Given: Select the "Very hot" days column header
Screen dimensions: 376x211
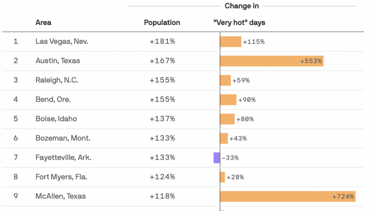Looking at the screenshot, I should point(239,22).
